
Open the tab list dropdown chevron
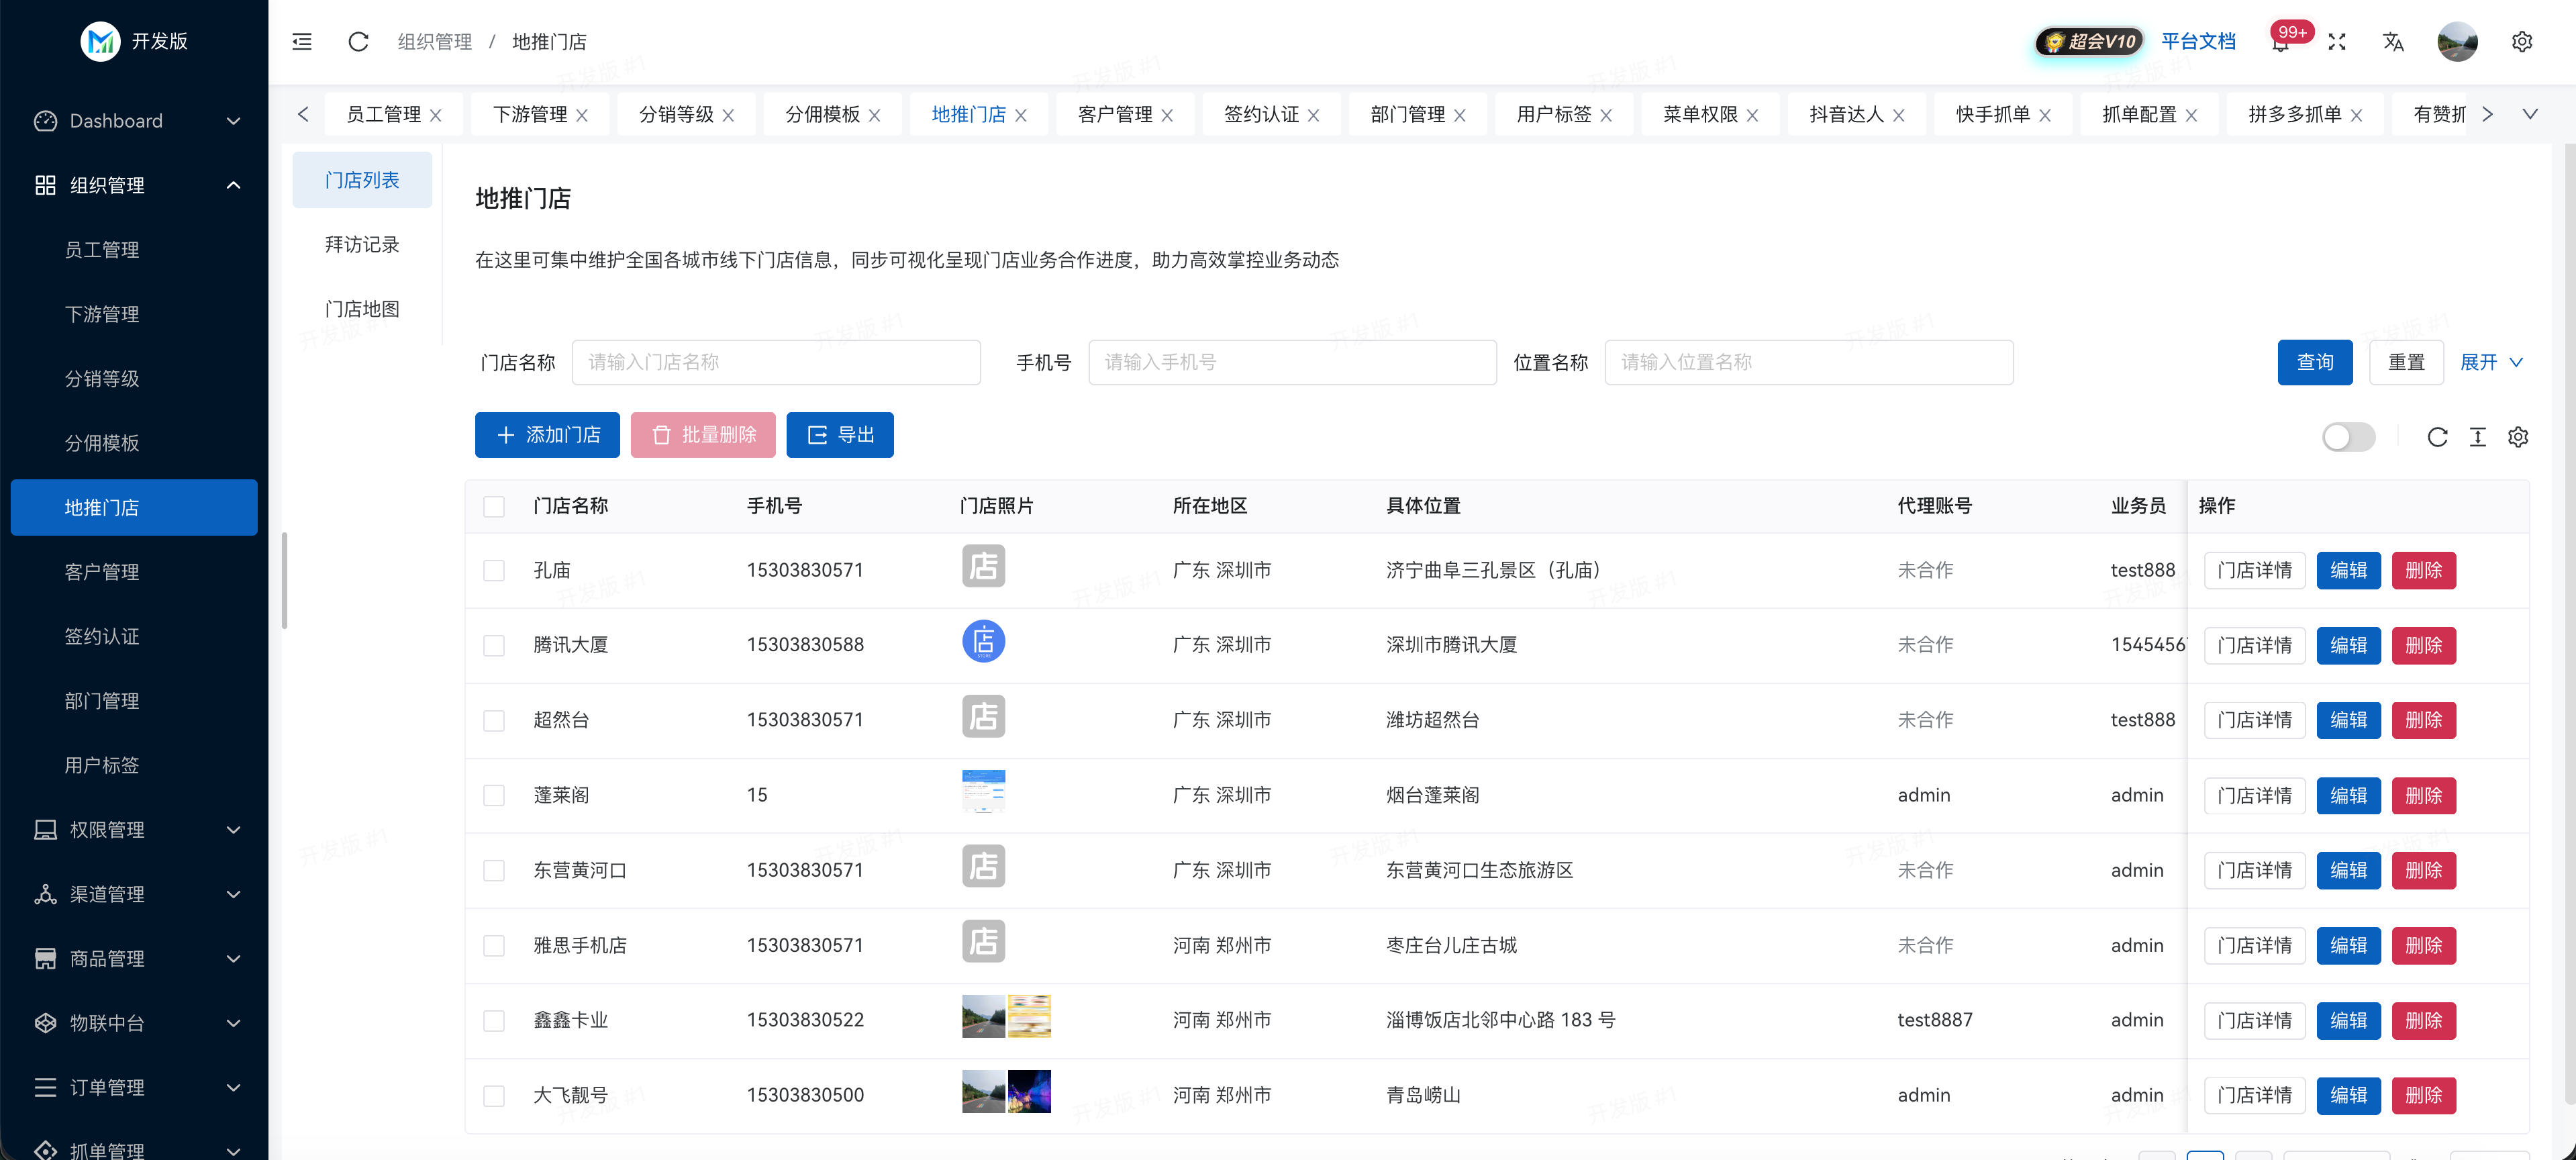click(2530, 114)
